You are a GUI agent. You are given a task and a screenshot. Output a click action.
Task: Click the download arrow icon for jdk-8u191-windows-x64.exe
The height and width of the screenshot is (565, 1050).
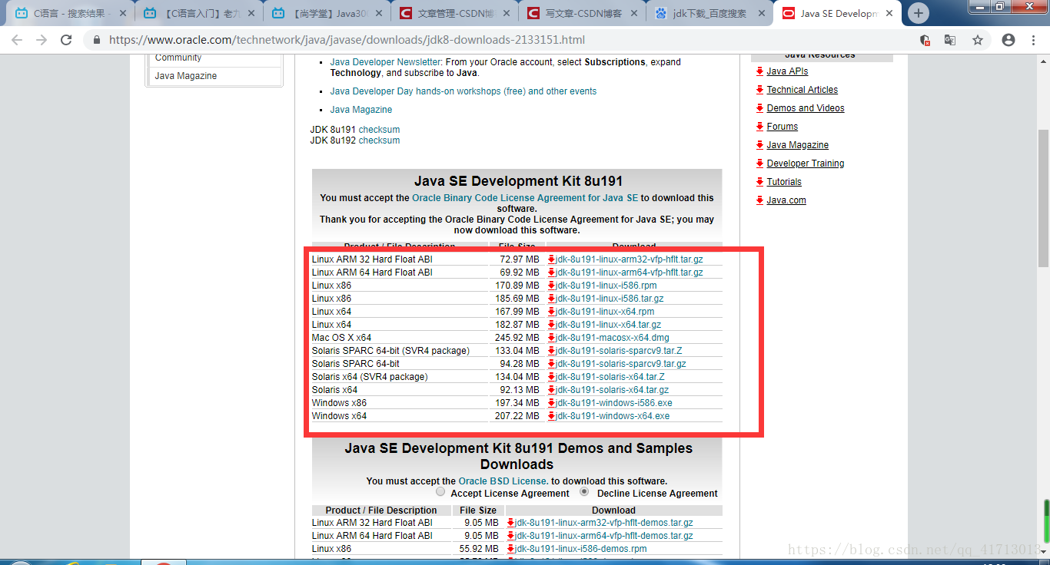(x=552, y=416)
